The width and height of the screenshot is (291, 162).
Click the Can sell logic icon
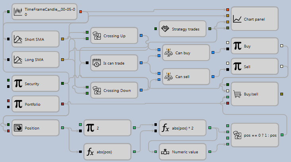[x=168, y=76]
